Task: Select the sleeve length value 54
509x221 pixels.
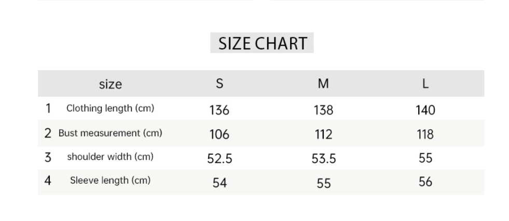Action: point(219,183)
